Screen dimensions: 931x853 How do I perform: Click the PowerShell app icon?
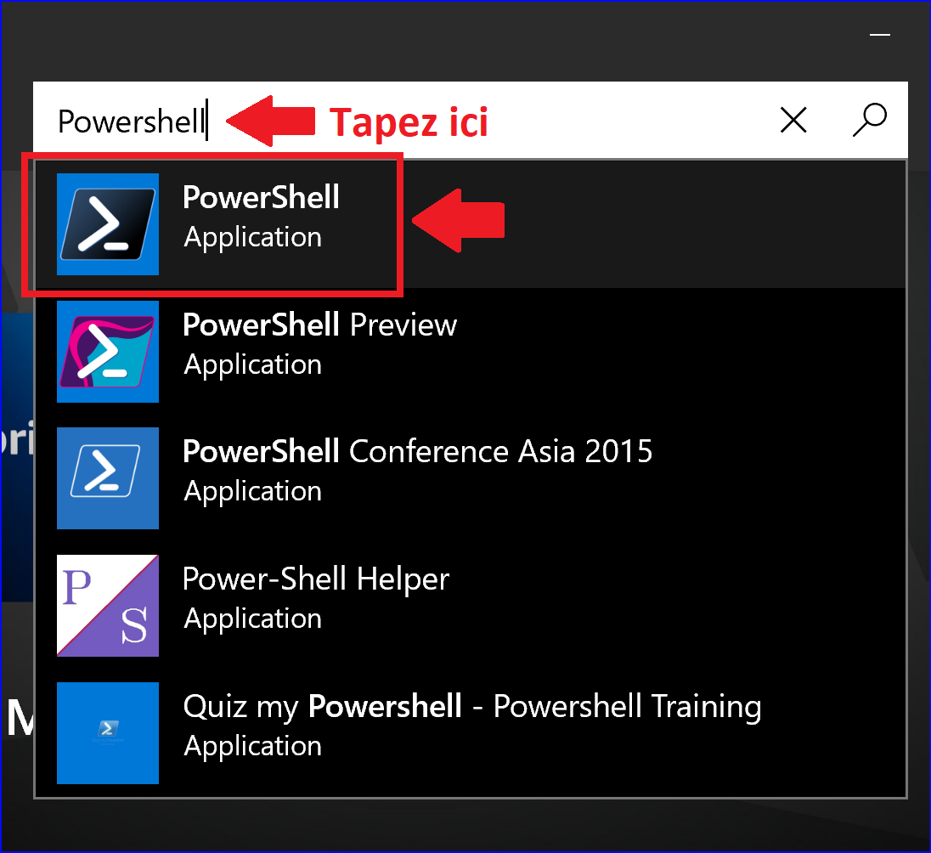(x=108, y=224)
